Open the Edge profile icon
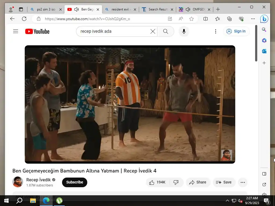Screen dimensions: 275x206 (11, 9)
